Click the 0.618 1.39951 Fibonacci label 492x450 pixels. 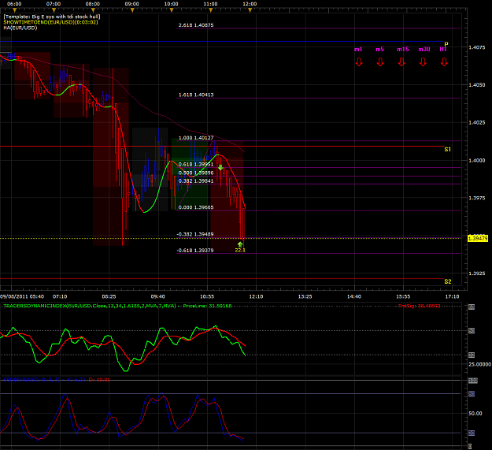[196, 164]
